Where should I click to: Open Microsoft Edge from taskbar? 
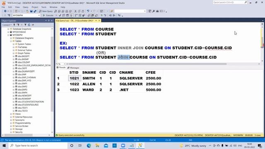89,145
